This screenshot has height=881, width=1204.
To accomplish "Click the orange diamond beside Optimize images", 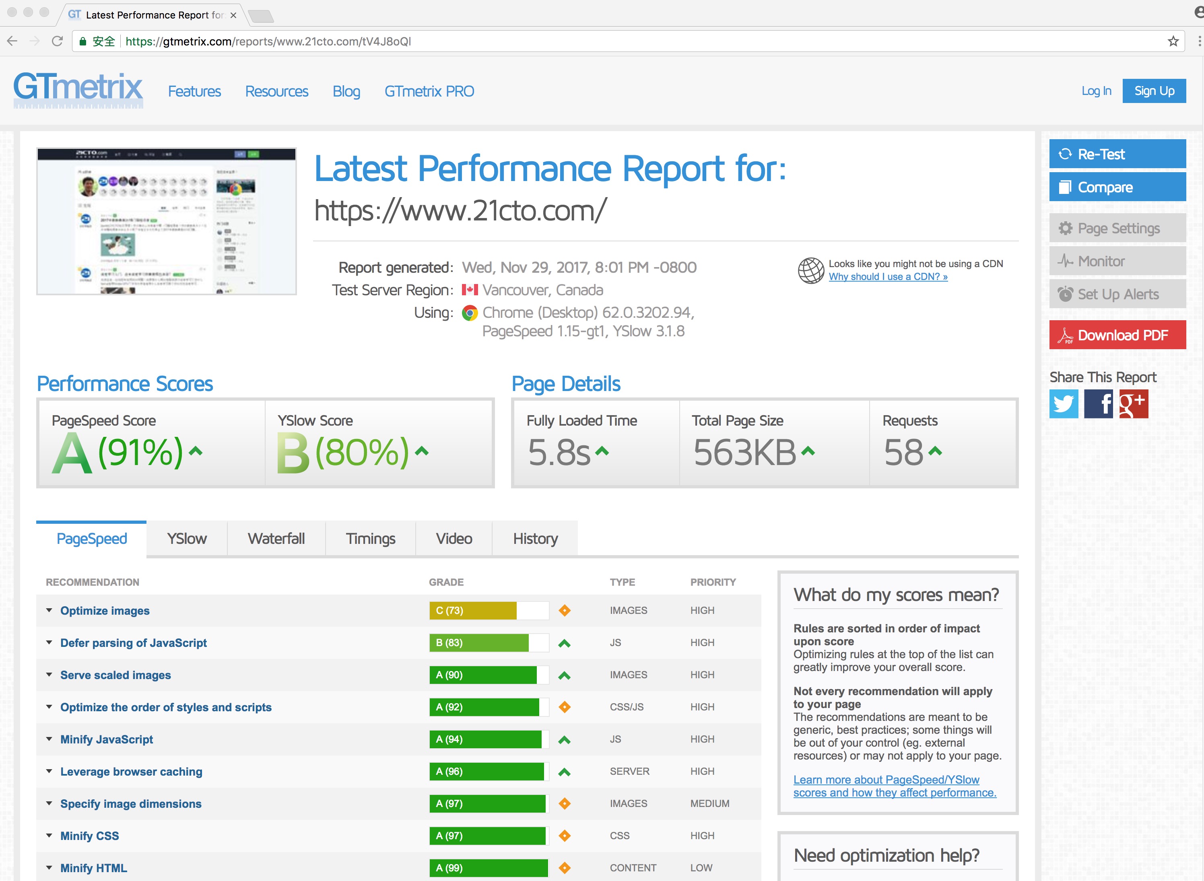I will click(x=565, y=610).
